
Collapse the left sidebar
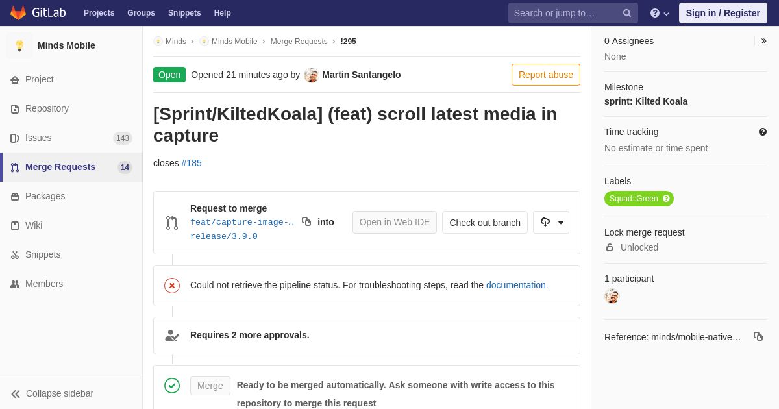pyautogui.click(x=52, y=393)
